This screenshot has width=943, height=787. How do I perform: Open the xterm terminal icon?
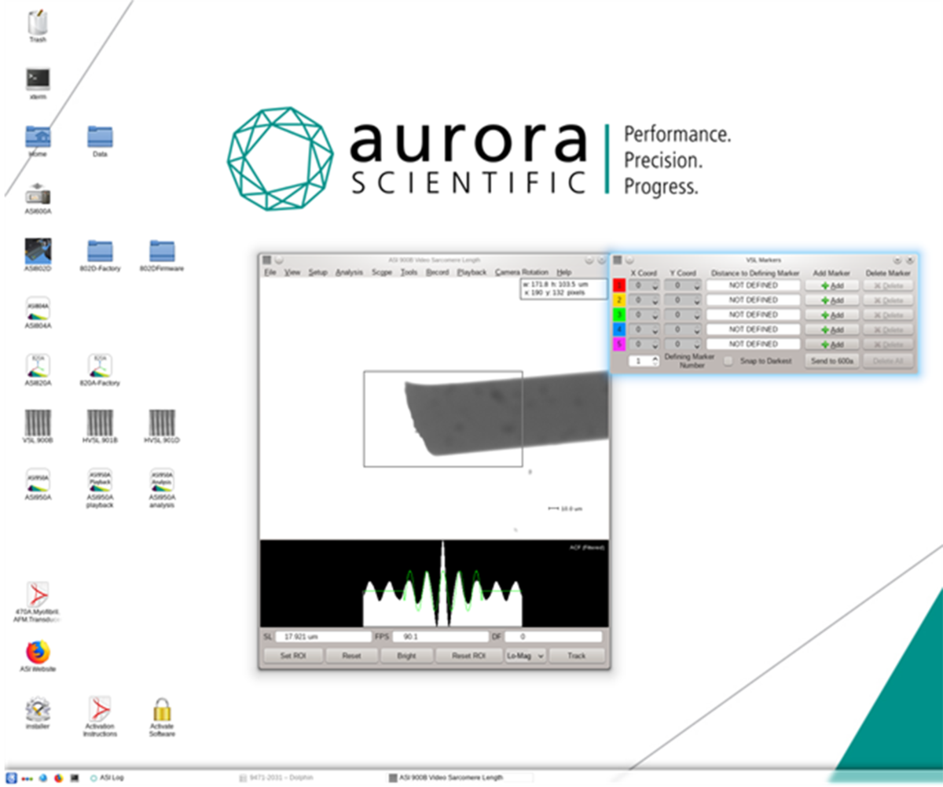(x=38, y=76)
